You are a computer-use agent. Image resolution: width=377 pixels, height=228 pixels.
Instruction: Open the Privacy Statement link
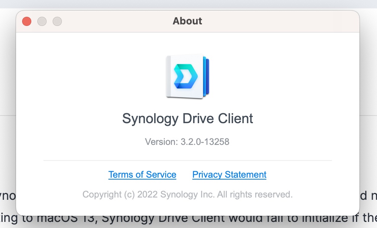coord(229,175)
